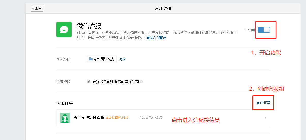The height and width of the screenshot is (140, 306).
Task: Click the 老铁网络科技 department tag
Action: [102, 59]
